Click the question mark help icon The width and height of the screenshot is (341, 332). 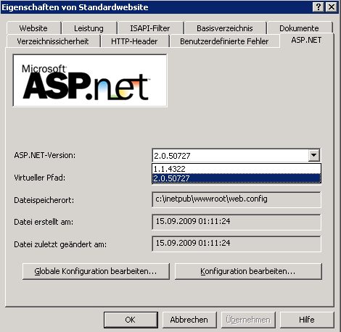point(319,7)
